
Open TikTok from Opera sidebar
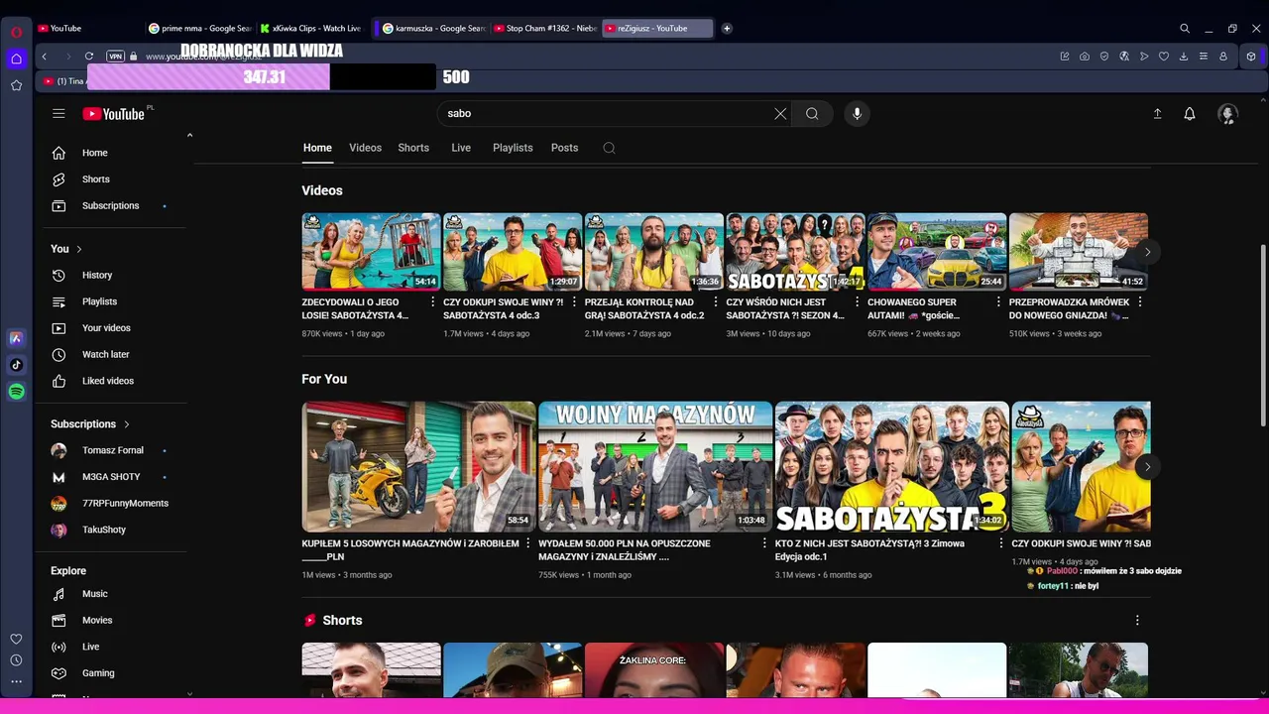(16, 365)
